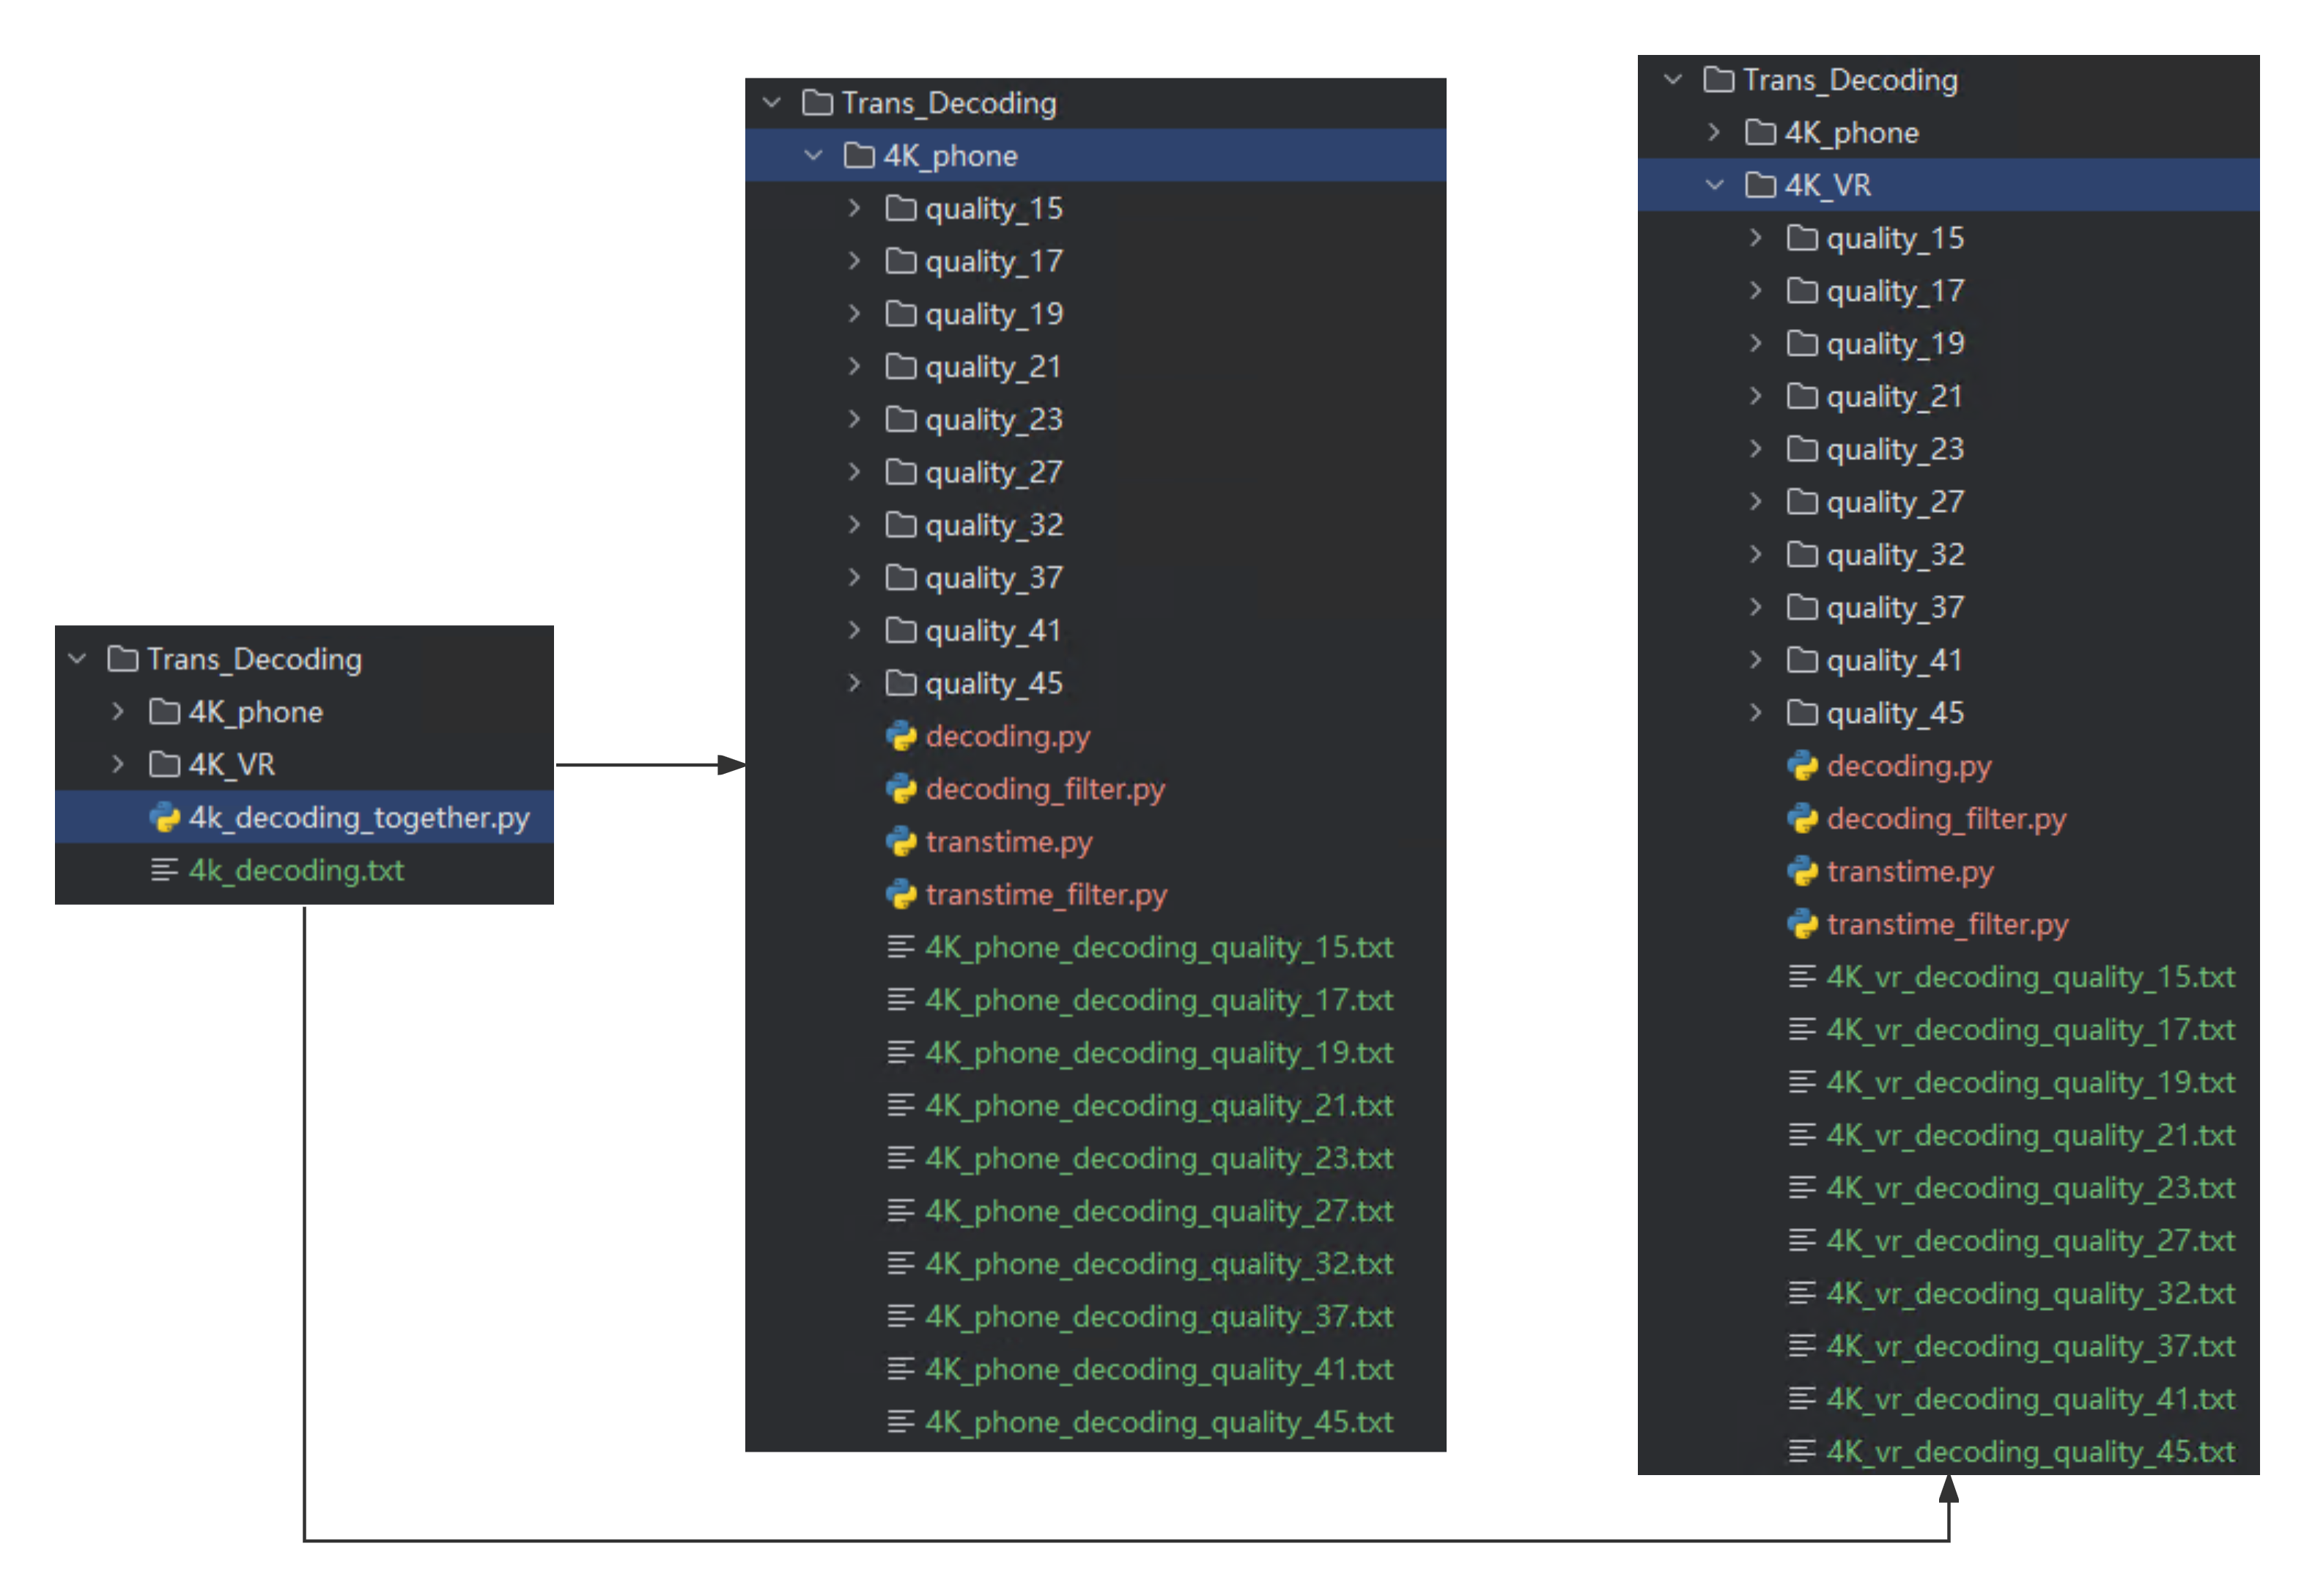This screenshot has width=2315, height=1596.
Task: Click Python icon of decoding_filter.py in right panel
Action: pyautogui.click(x=1802, y=820)
